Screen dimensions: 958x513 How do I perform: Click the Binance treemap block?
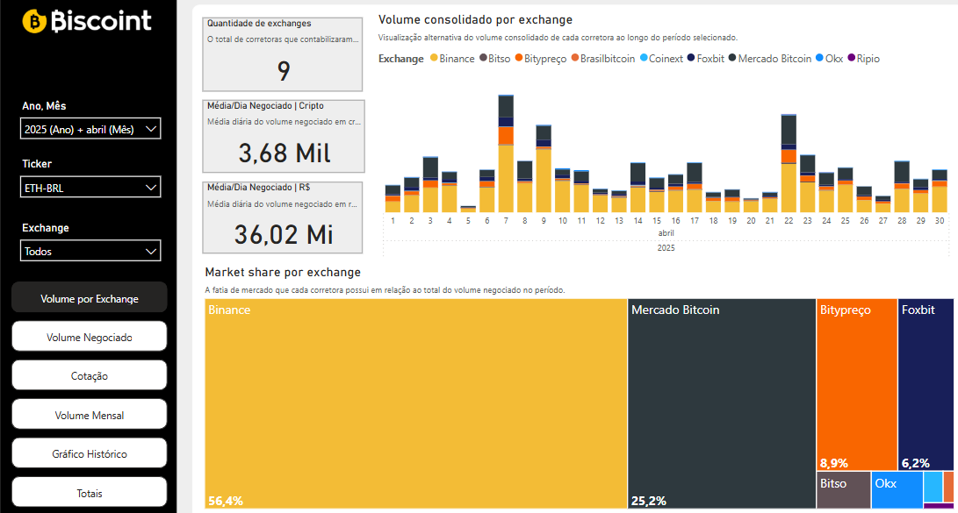tap(416, 403)
